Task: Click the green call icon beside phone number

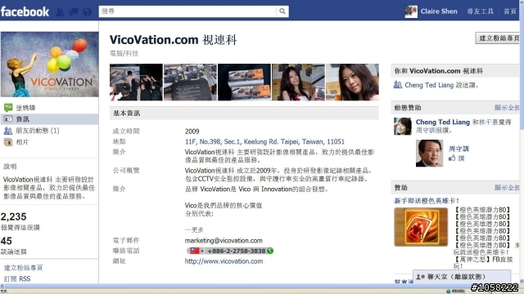Action: (x=270, y=251)
